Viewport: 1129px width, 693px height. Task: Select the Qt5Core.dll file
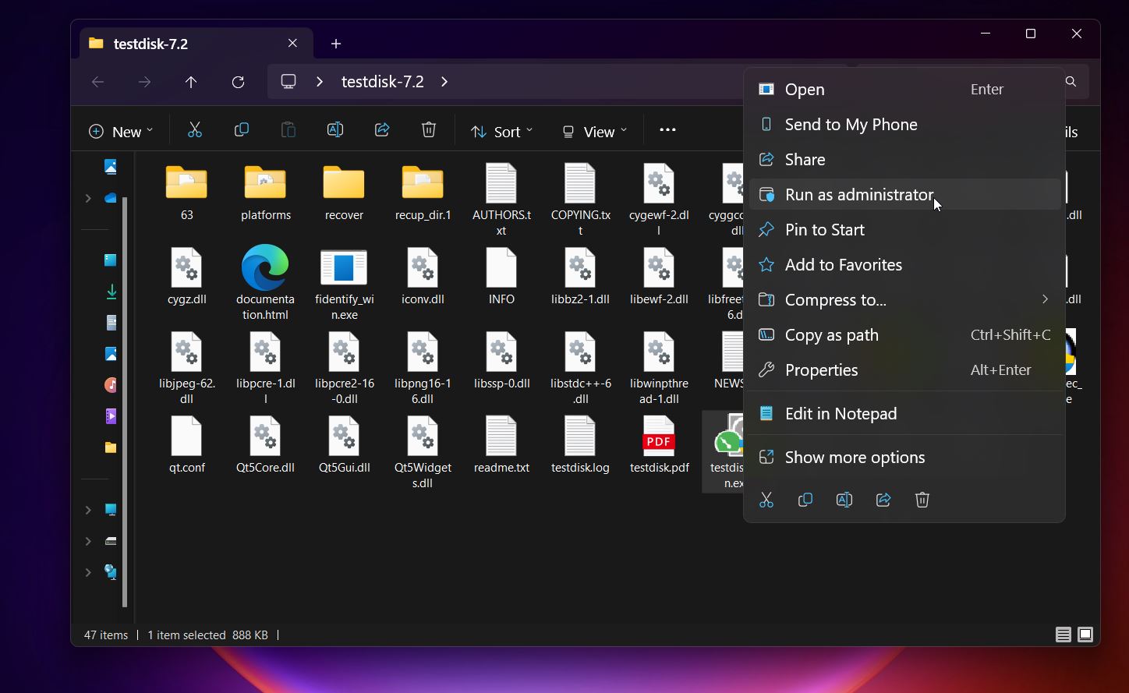click(x=265, y=445)
